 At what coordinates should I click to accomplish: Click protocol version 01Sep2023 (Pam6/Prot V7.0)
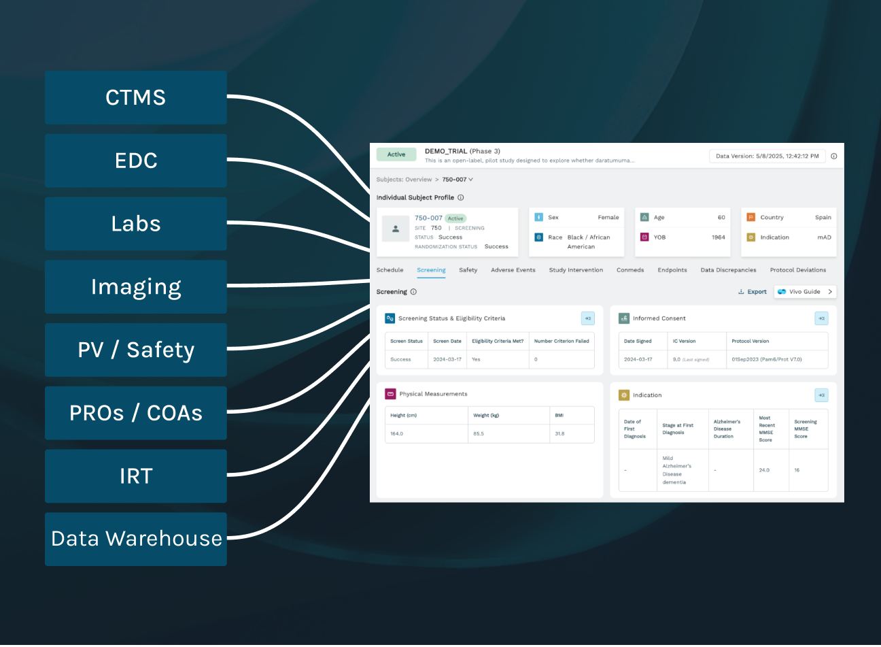(767, 359)
